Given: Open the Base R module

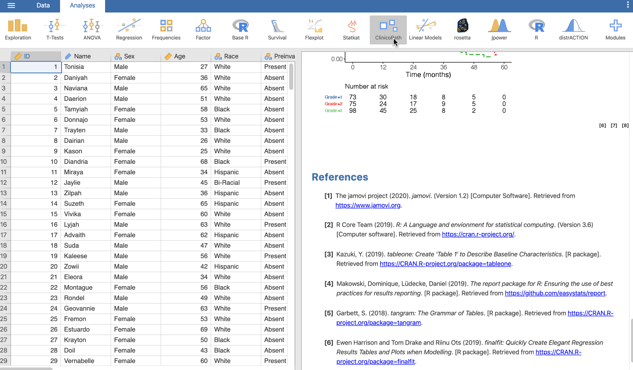Looking at the screenshot, I should tap(240, 30).
